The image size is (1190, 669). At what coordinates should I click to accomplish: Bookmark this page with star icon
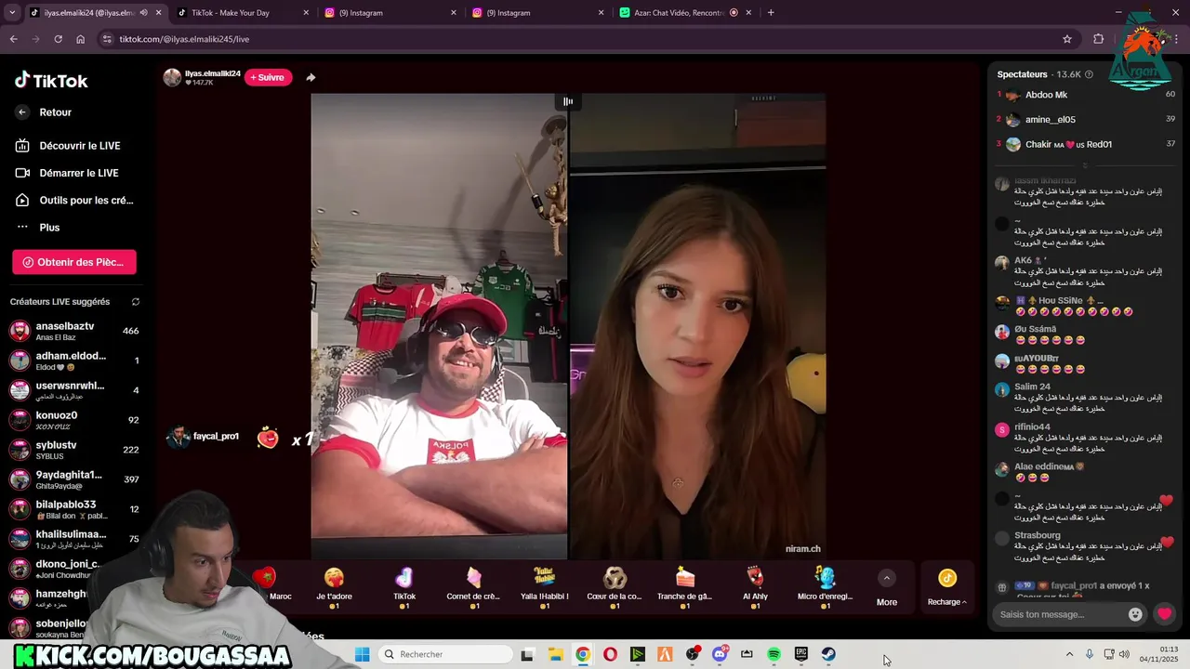(x=1067, y=39)
